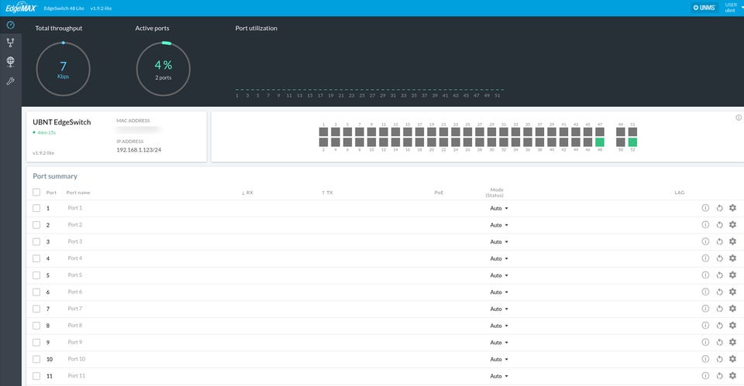Show info for Port 8 row
The image size is (744, 386).
tap(705, 326)
